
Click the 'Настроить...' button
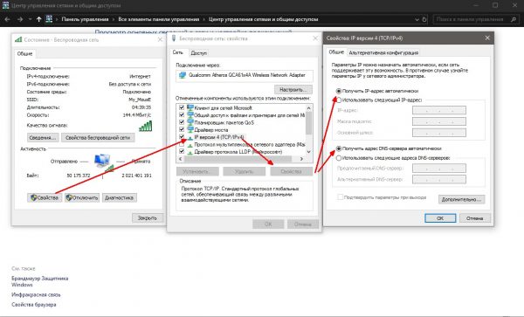293,90
